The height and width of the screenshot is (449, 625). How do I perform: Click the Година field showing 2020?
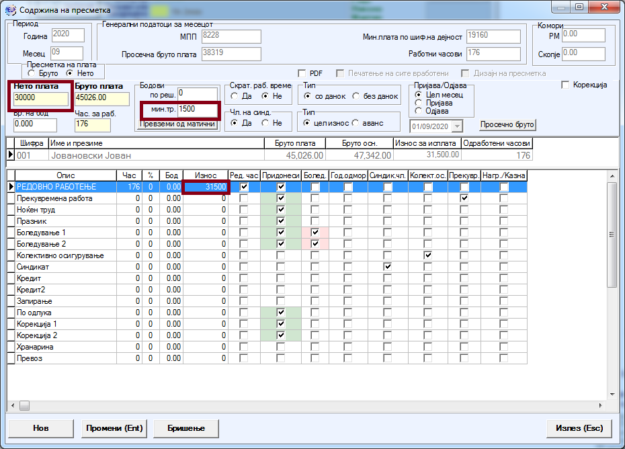[x=68, y=35]
